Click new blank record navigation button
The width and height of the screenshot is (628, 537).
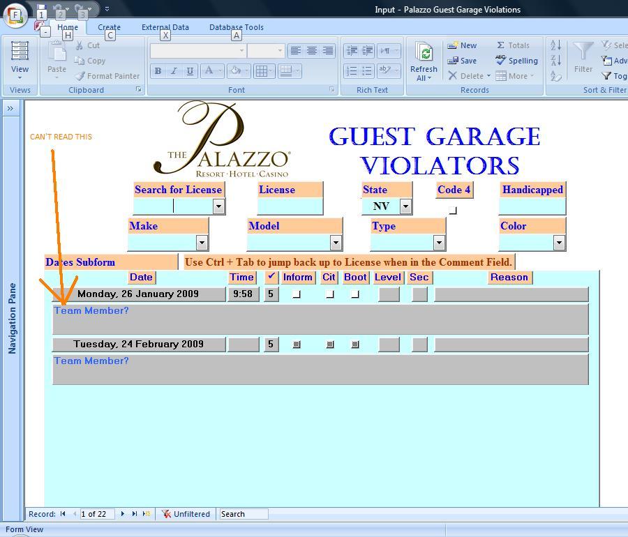click(x=147, y=514)
